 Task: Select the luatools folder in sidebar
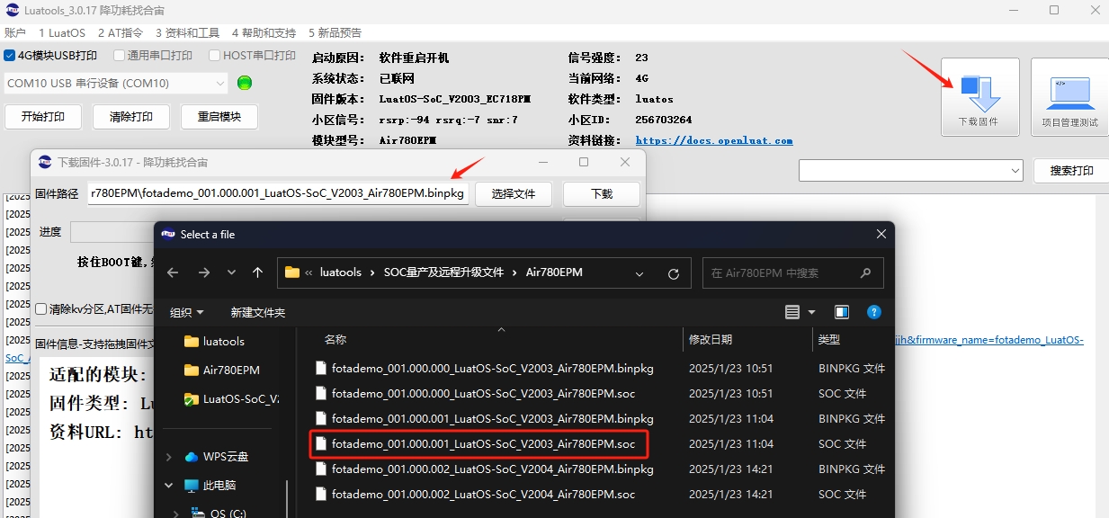click(x=214, y=342)
